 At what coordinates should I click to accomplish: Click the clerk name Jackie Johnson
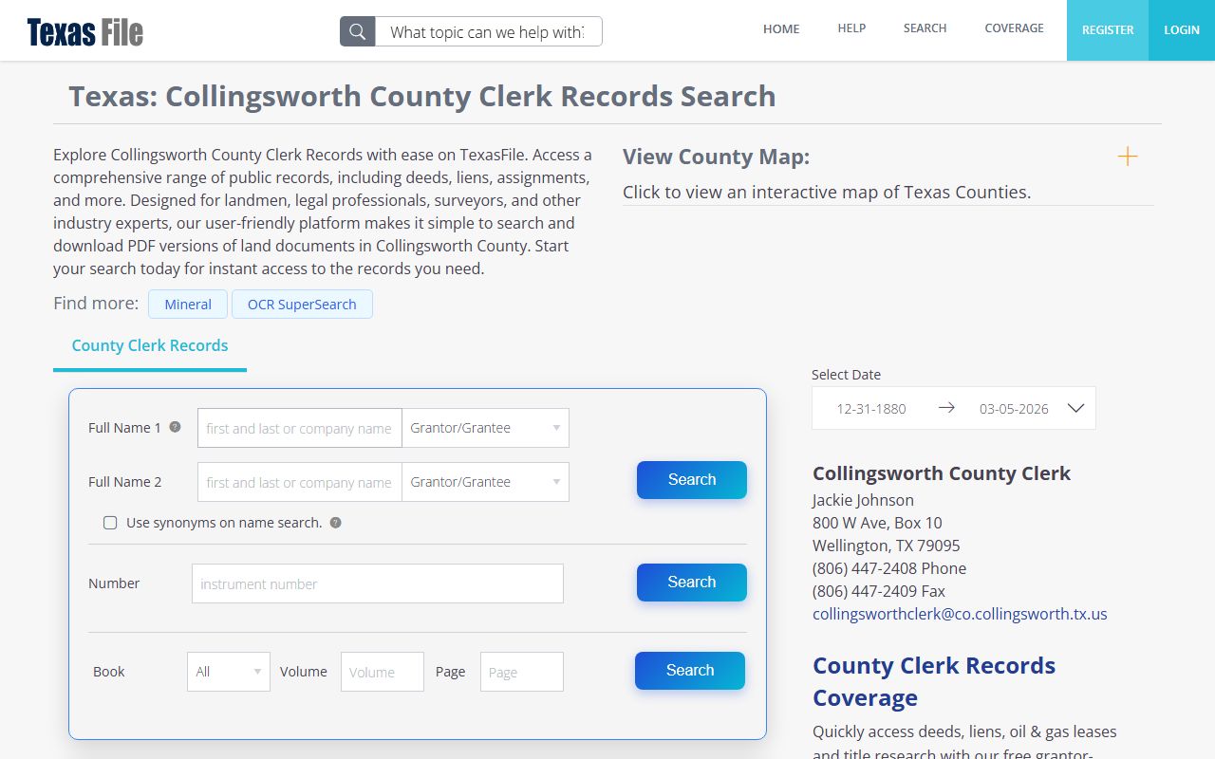point(863,500)
